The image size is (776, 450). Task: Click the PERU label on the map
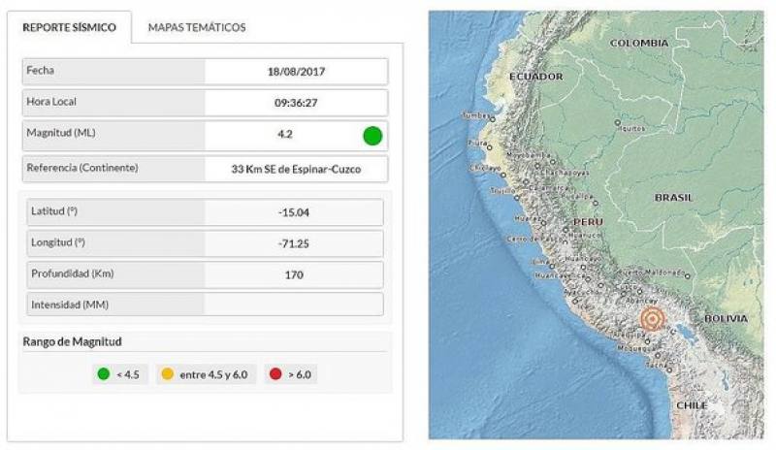point(588,222)
